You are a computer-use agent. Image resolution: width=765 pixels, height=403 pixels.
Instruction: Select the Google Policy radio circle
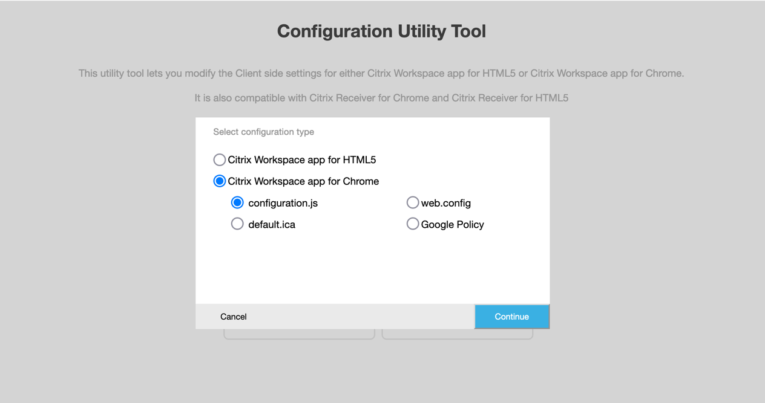[413, 224]
